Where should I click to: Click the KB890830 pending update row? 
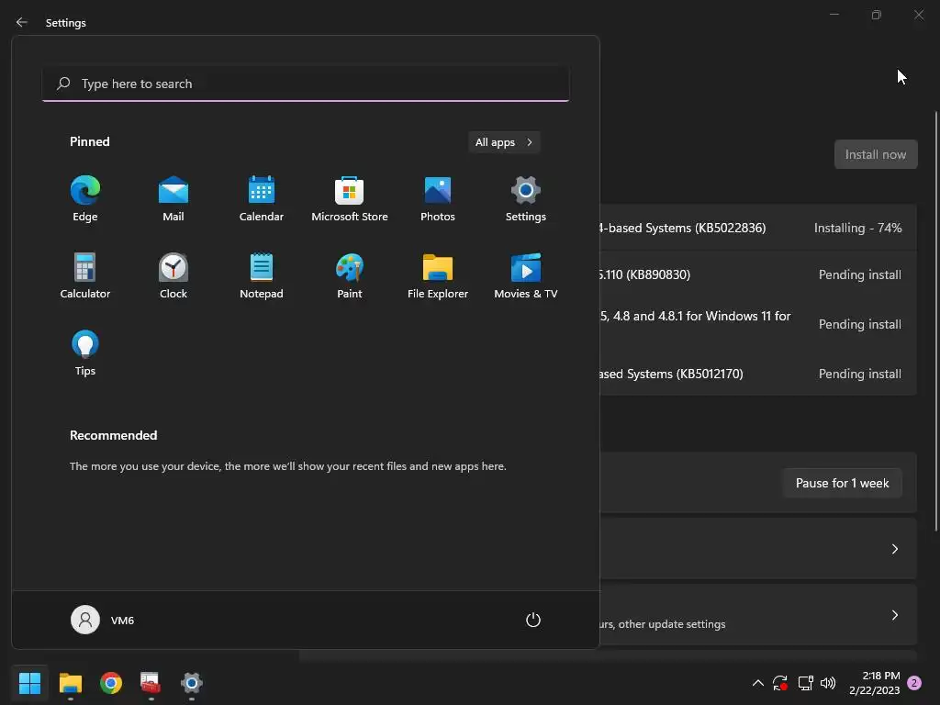[x=757, y=274]
